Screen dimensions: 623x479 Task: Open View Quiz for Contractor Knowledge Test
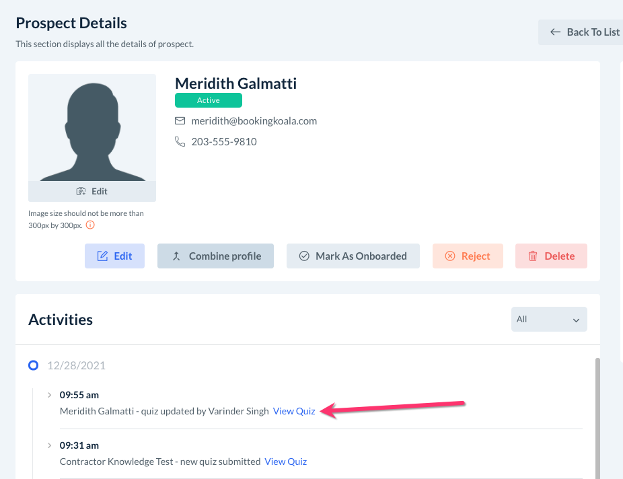[x=285, y=462]
